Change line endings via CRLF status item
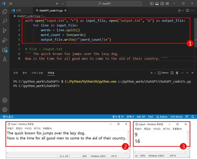The height and width of the screenshot is (159, 197). [150, 117]
